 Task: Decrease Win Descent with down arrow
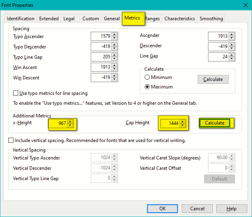(114, 79)
